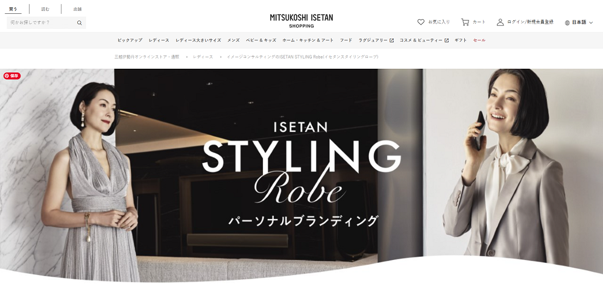Open the セール menu item
The image size is (603, 284).
coord(479,40)
